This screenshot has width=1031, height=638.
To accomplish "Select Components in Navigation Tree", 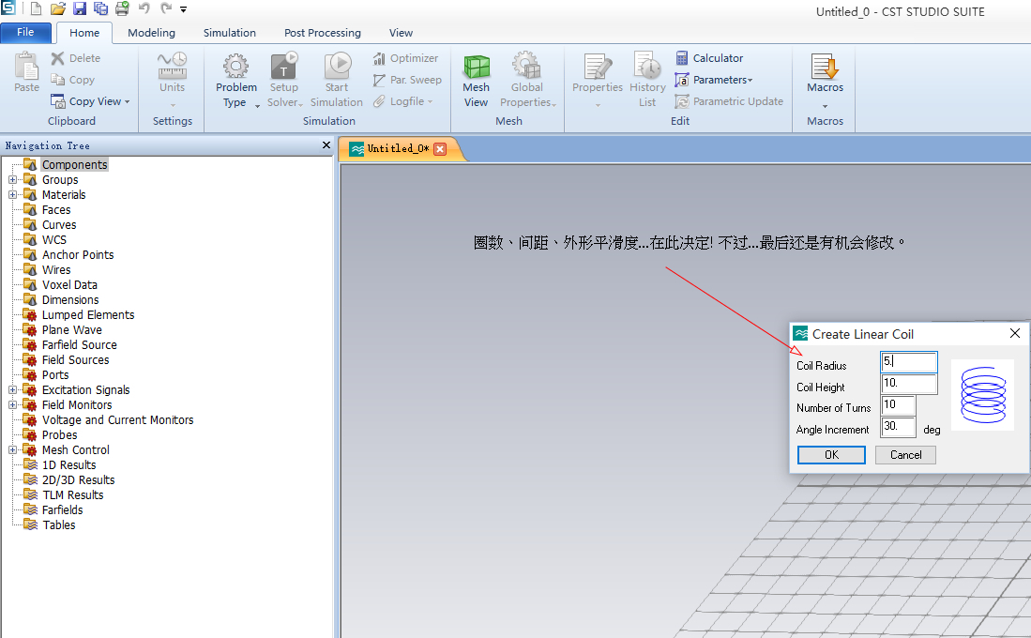I will (74, 164).
